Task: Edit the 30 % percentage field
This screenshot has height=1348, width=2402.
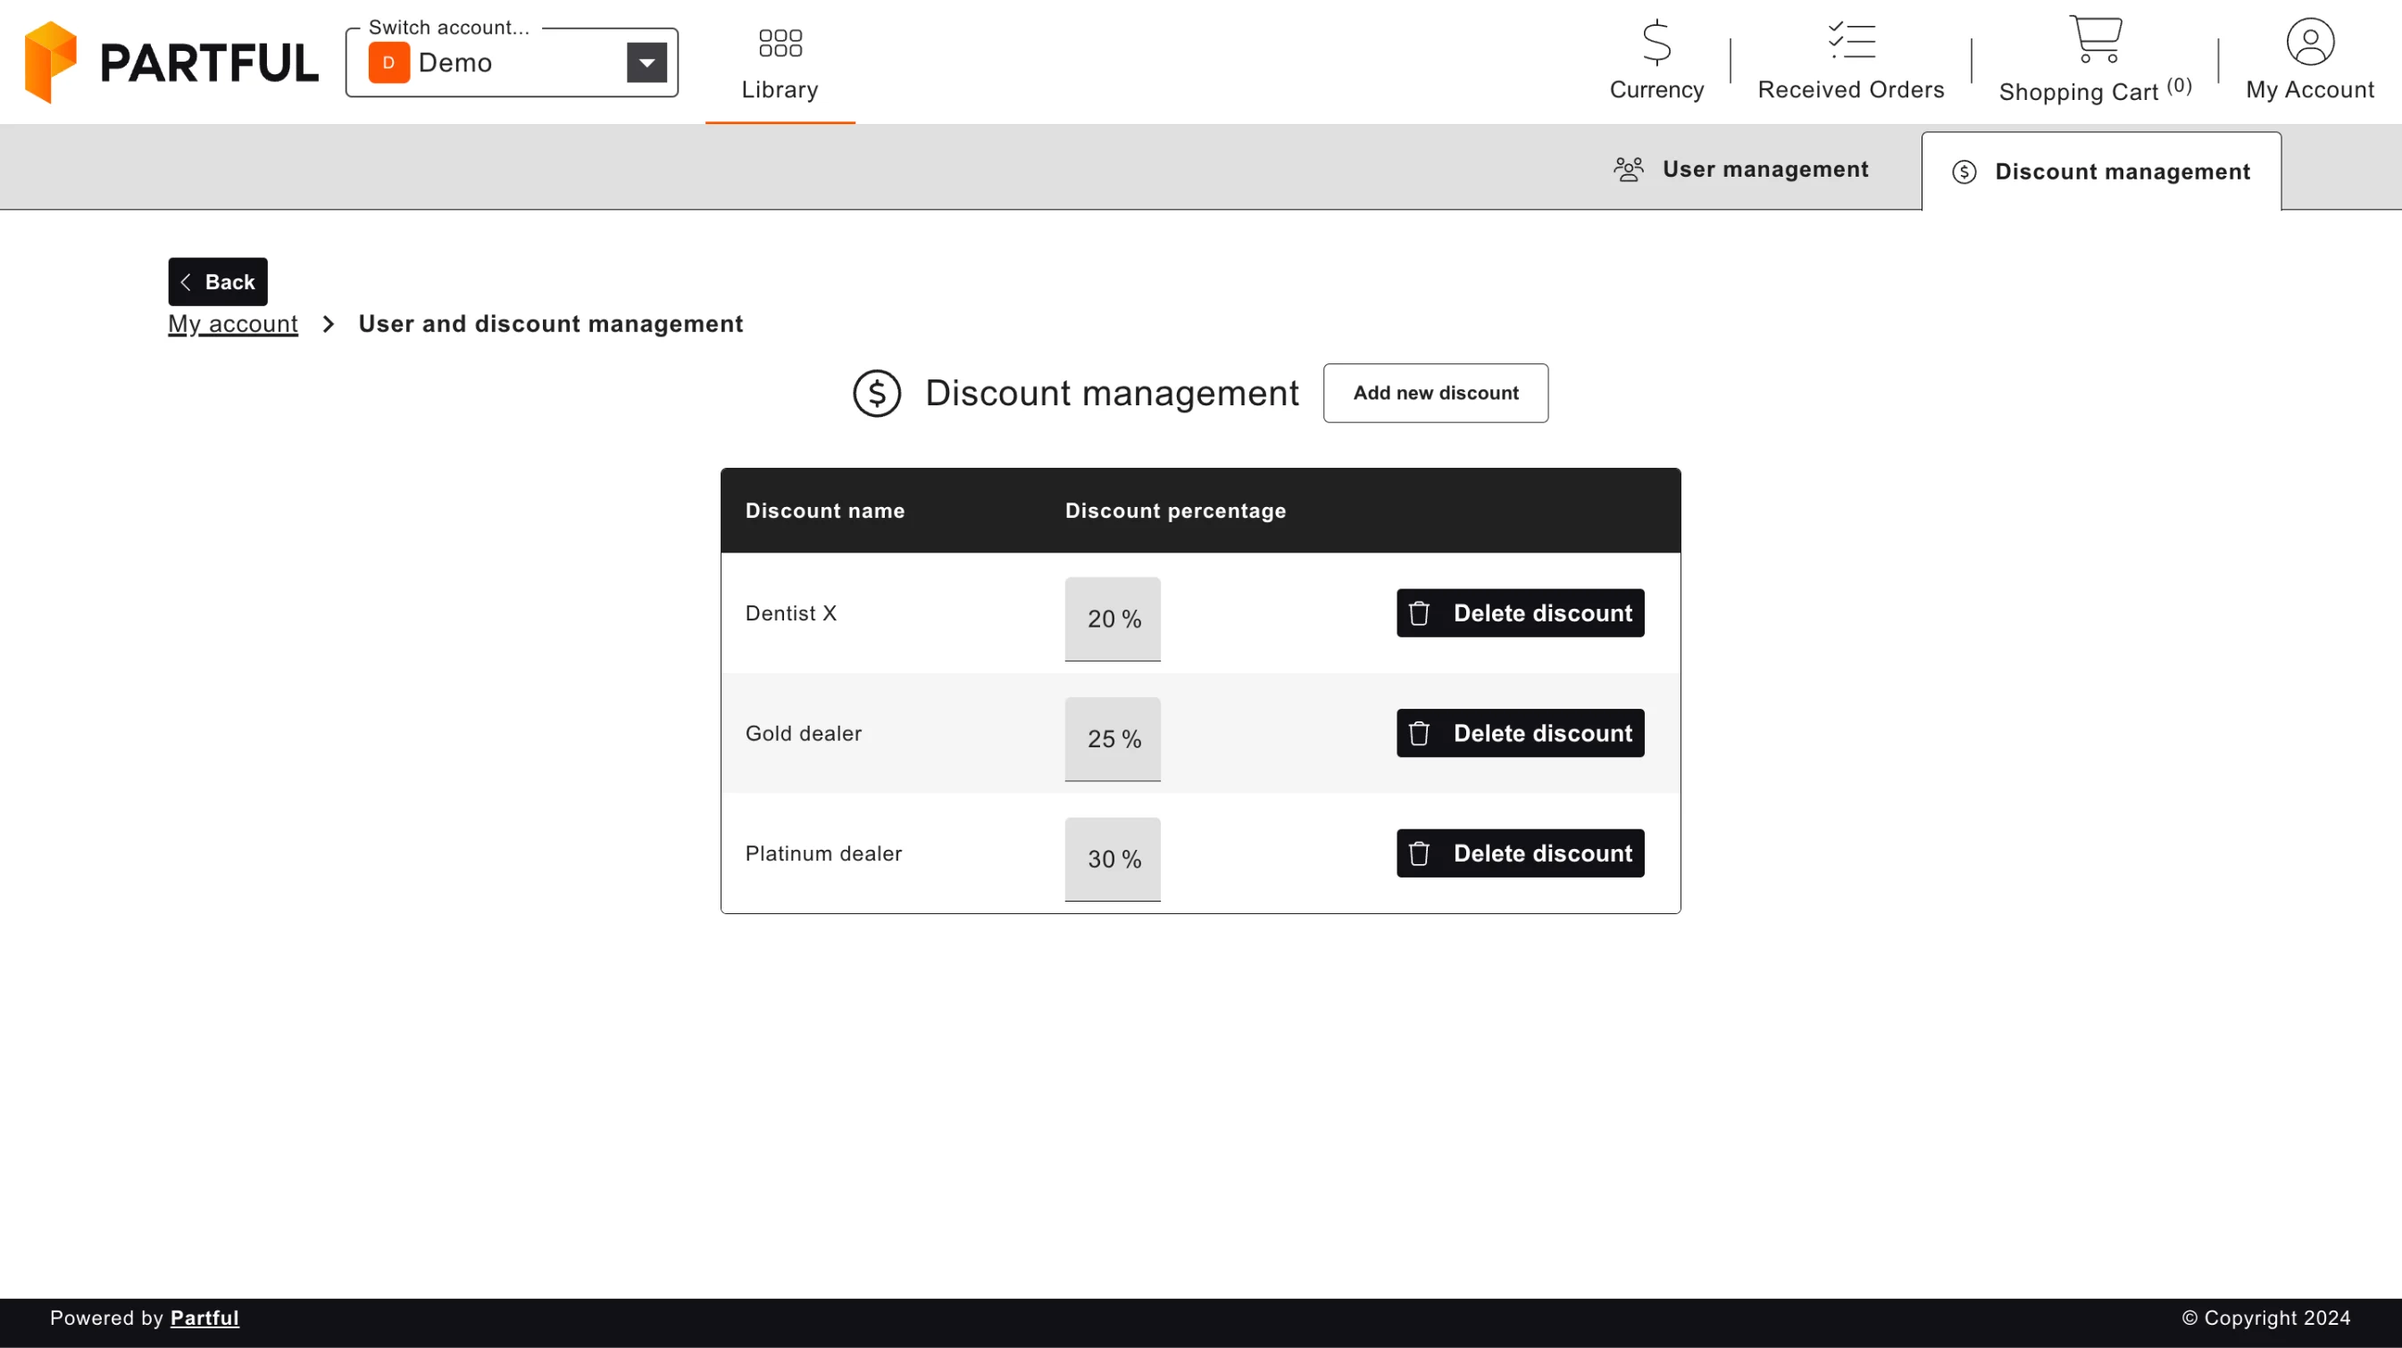Action: pos(1113,860)
